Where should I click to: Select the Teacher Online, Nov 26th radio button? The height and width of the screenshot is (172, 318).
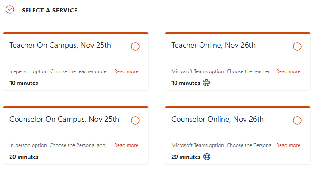click(297, 46)
